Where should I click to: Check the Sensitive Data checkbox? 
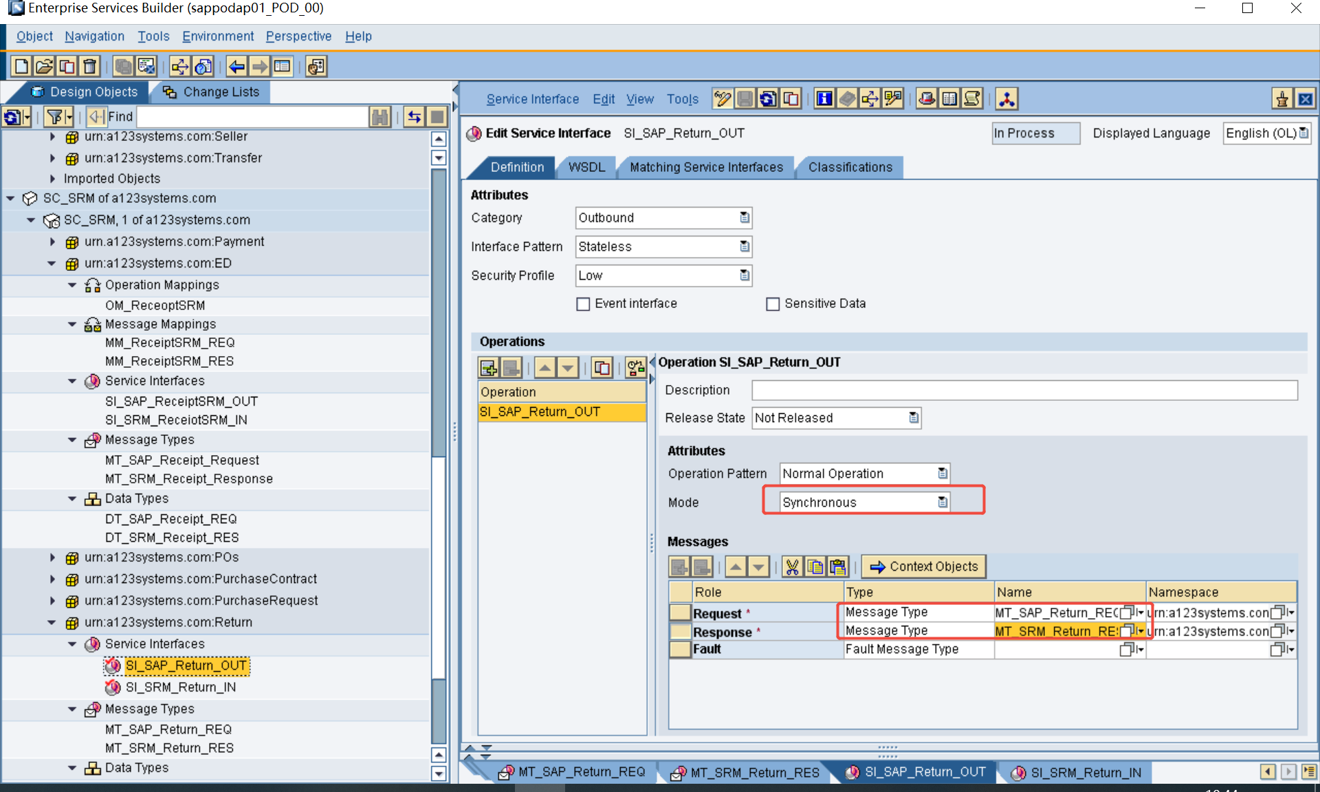tap(773, 304)
